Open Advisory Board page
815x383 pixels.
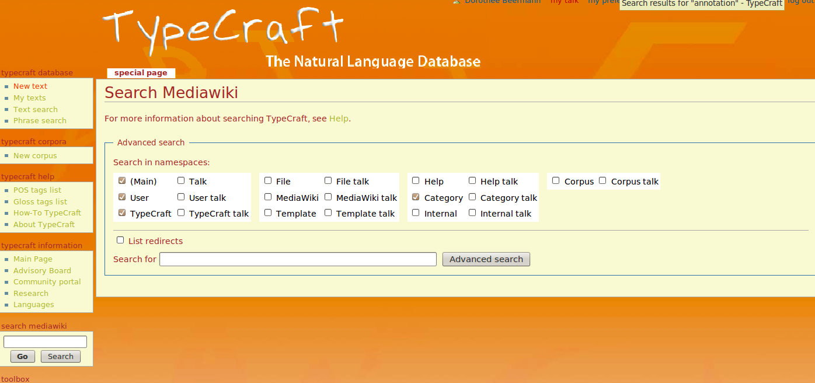click(42, 271)
